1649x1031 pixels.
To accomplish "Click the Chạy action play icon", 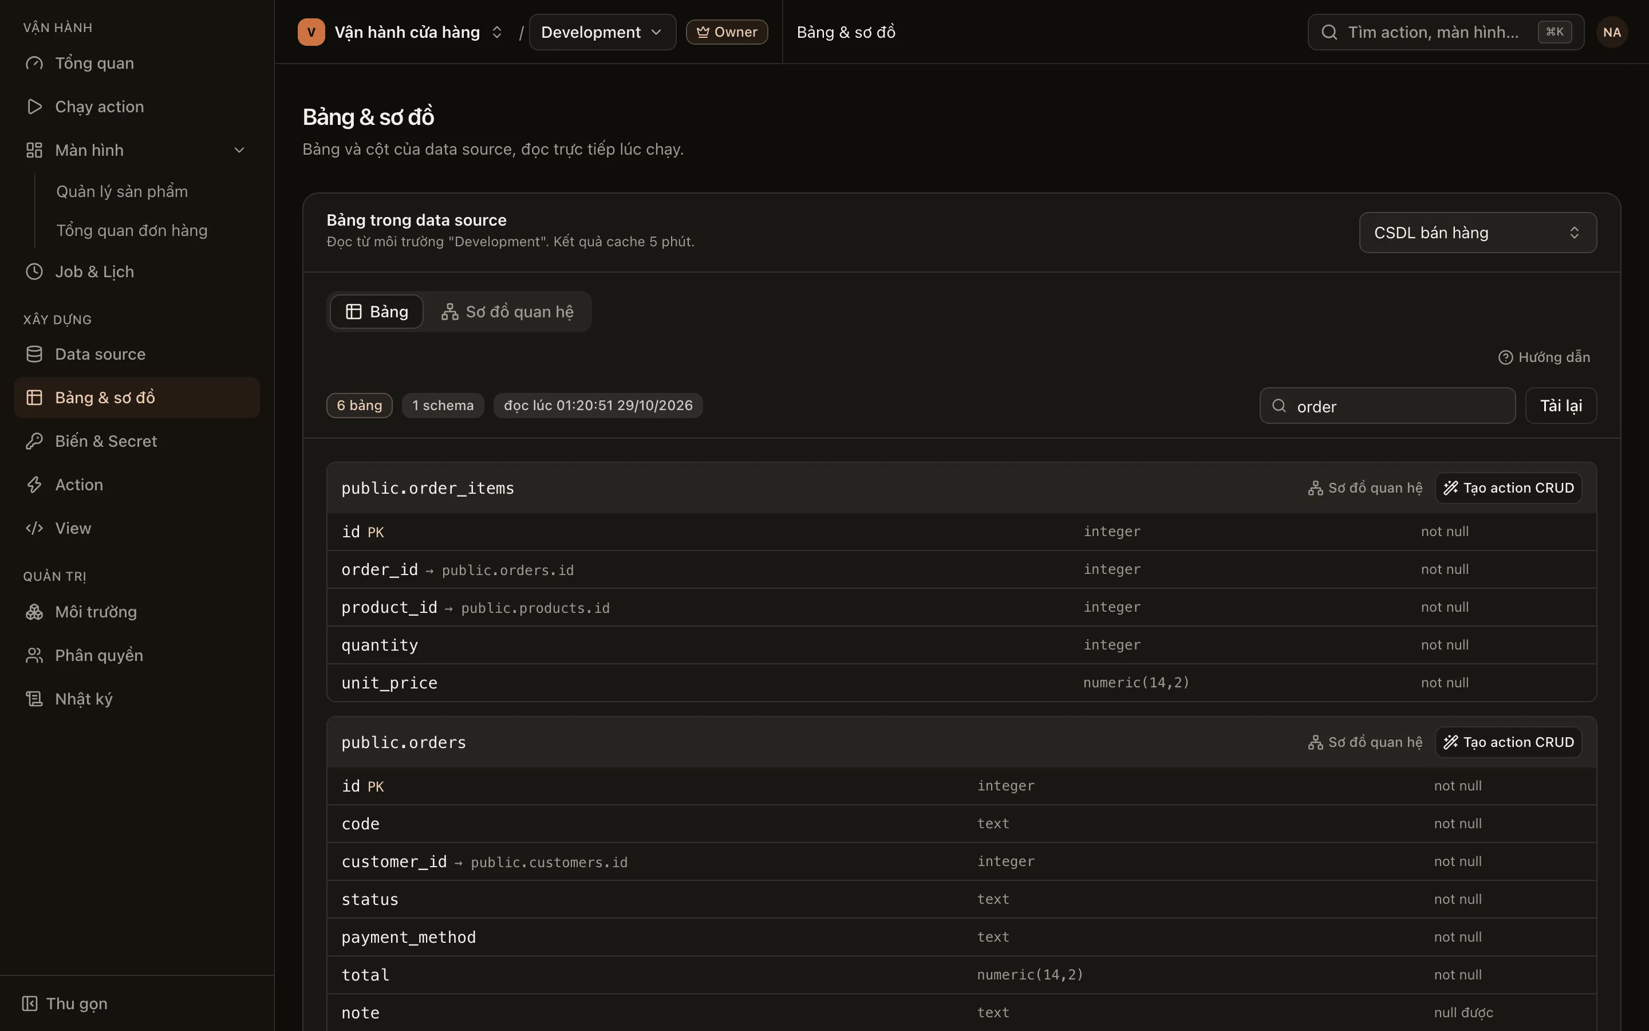I will pyautogui.click(x=34, y=107).
